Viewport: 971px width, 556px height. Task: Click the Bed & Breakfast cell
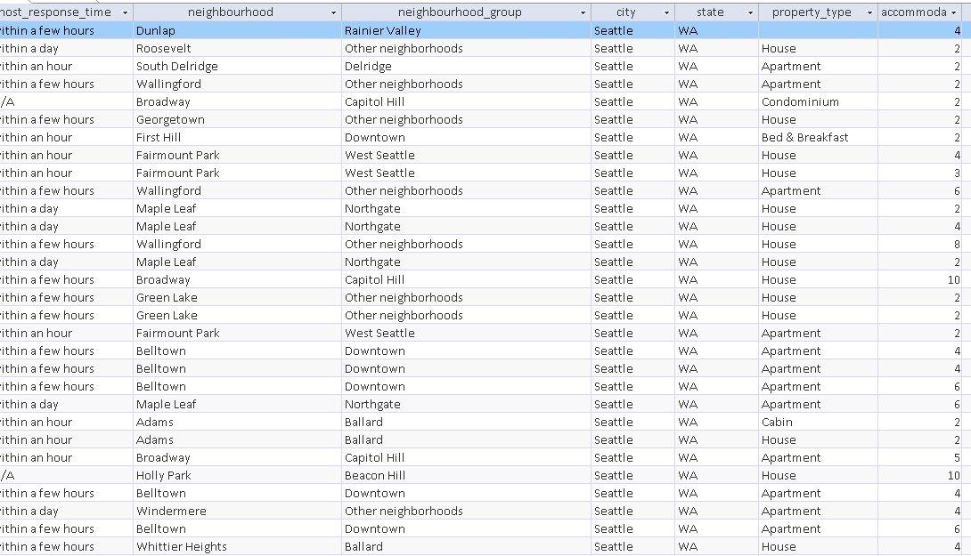pyautogui.click(x=807, y=137)
